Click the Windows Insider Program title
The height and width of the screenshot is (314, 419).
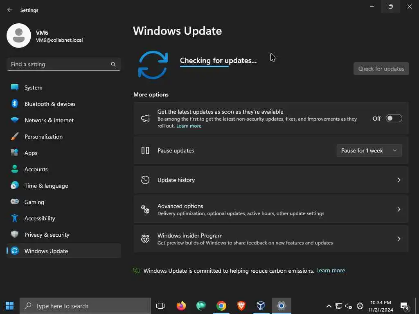[x=190, y=235]
